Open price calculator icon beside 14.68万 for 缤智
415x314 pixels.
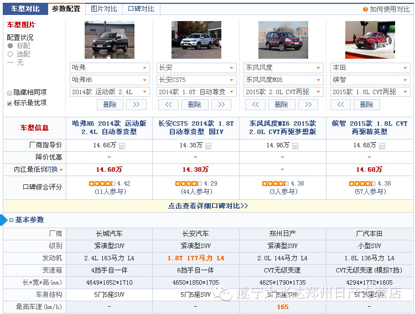click(382, 146)
